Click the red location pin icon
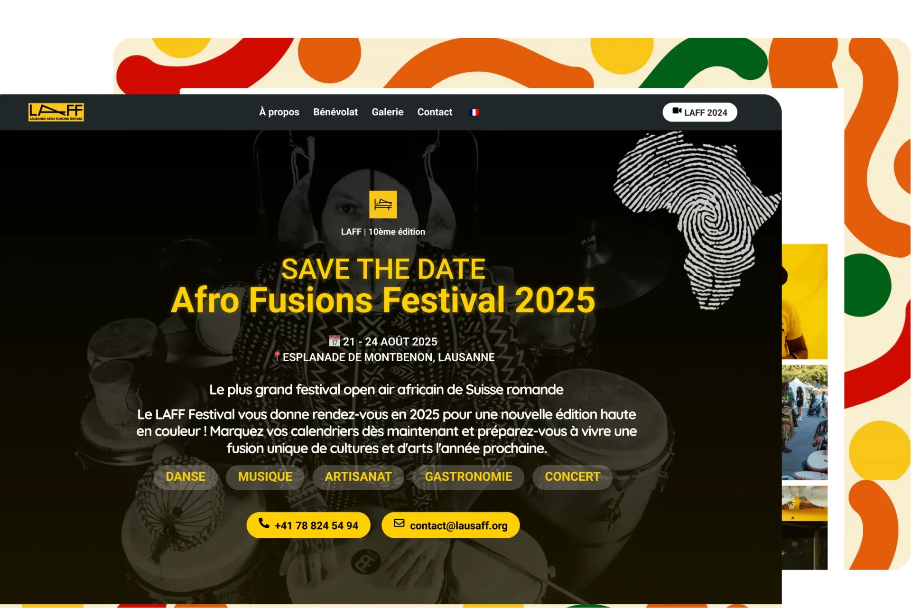 (277, 356)
